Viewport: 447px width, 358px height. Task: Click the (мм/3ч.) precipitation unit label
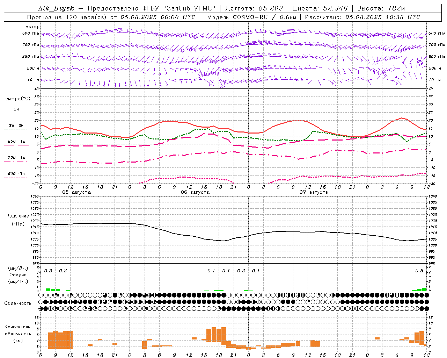click(x=18, y=268)
